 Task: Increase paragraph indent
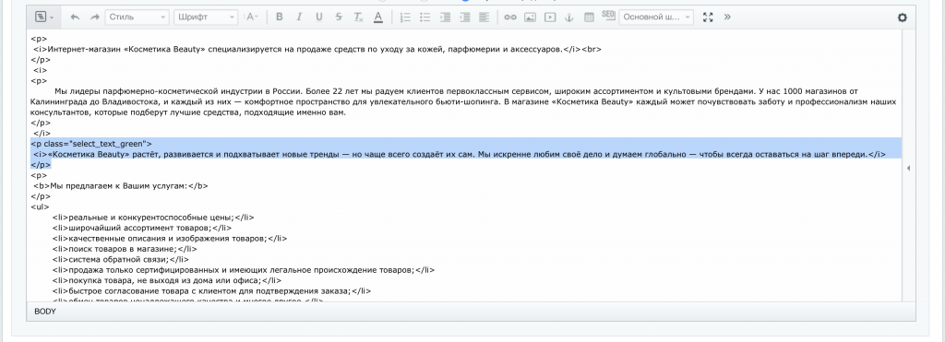446,17
